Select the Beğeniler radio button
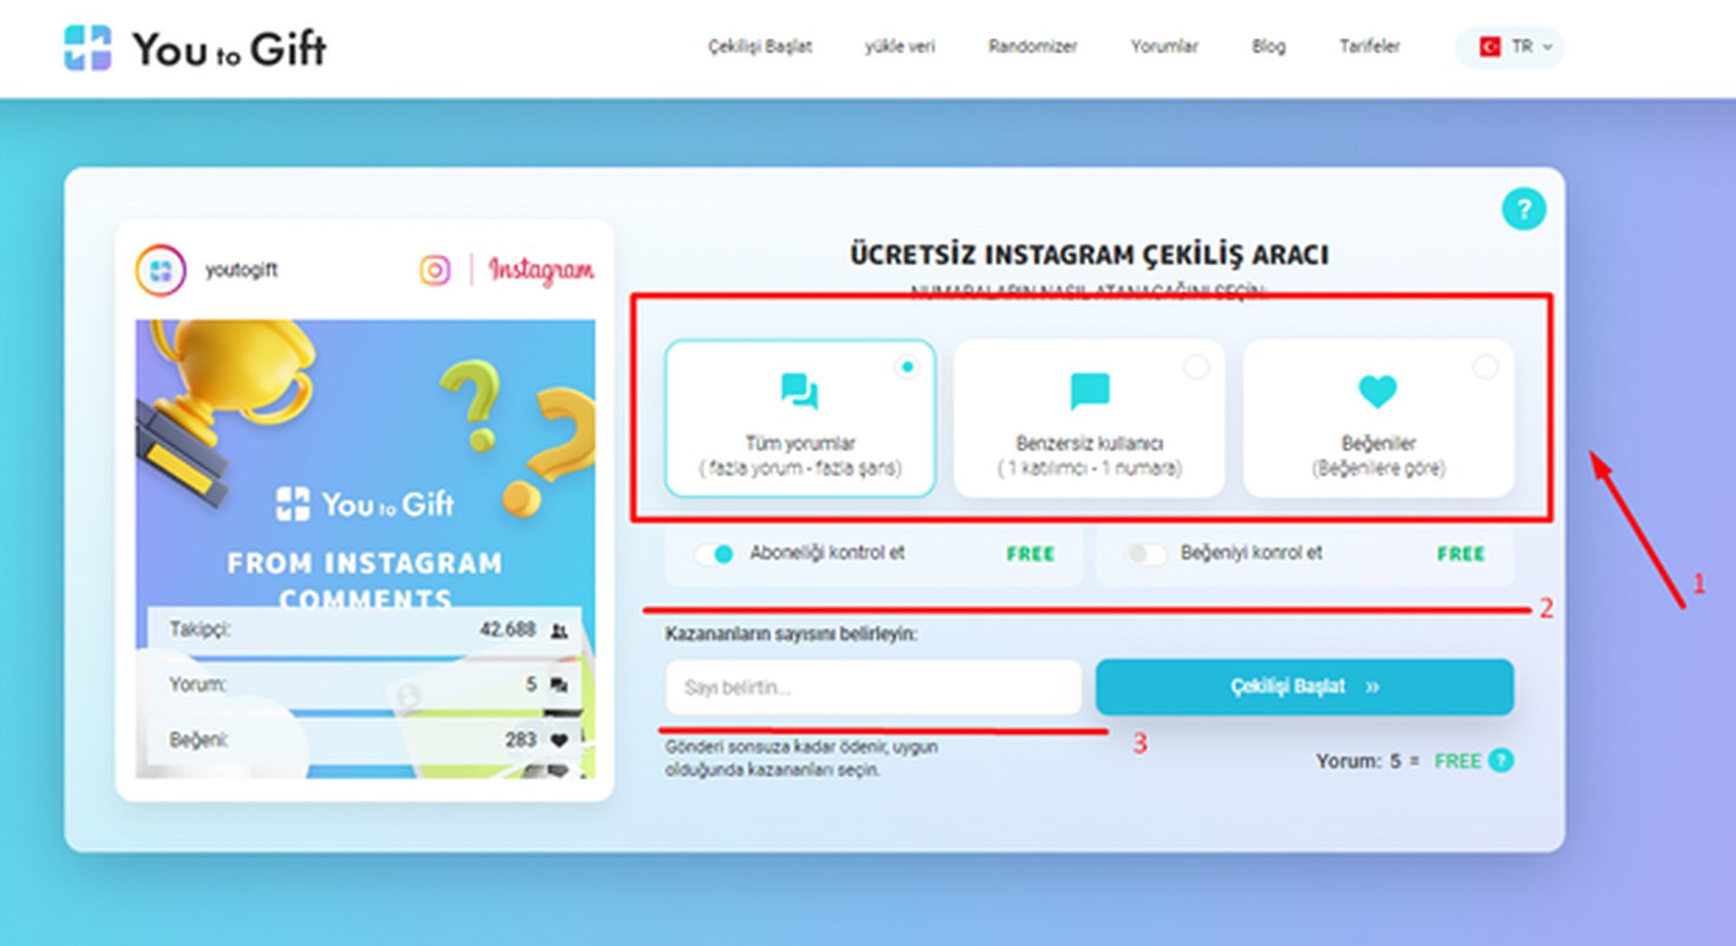Image resolution: width=1736 pixels, height=946 pixels. 1486,367
